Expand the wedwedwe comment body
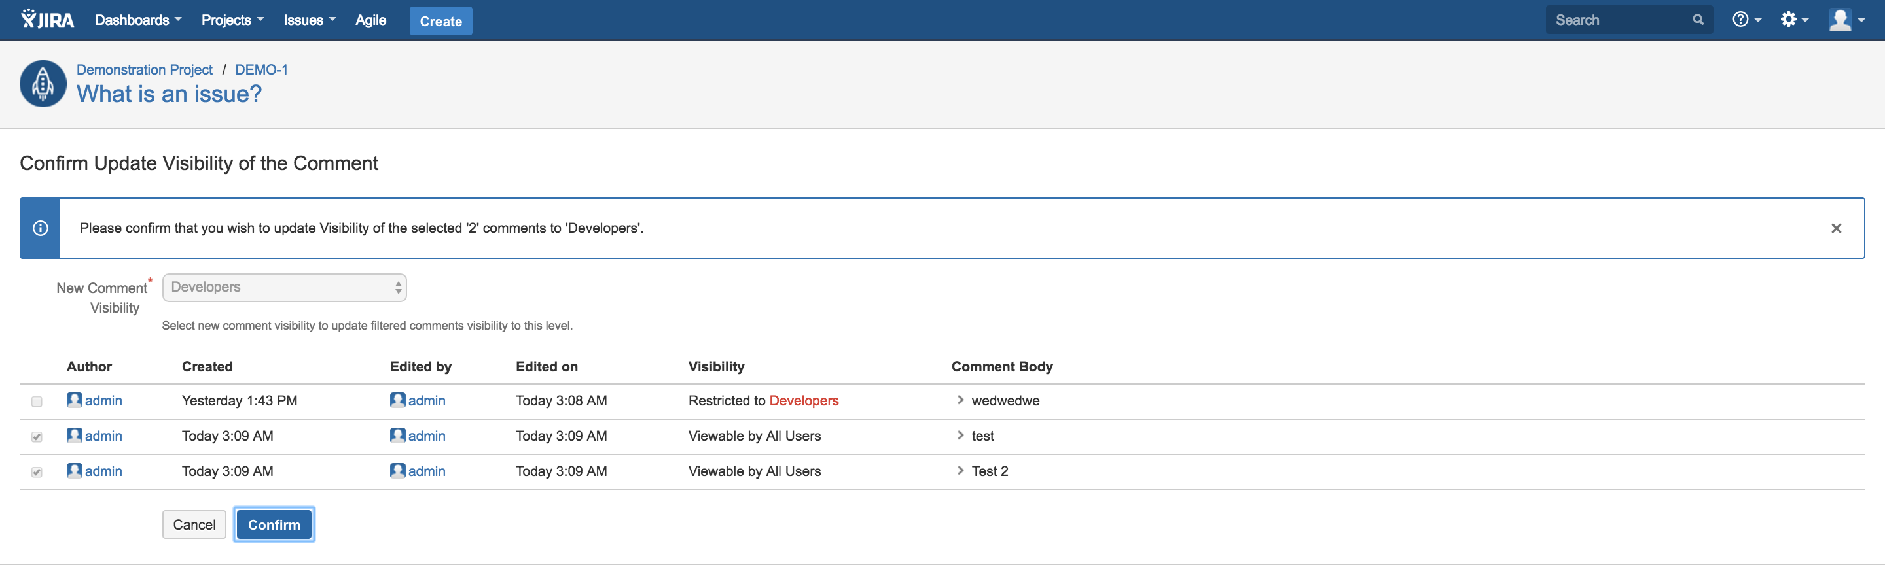Image resolution: width=1885 pixels, height=565 pixels. click(960, 400)
